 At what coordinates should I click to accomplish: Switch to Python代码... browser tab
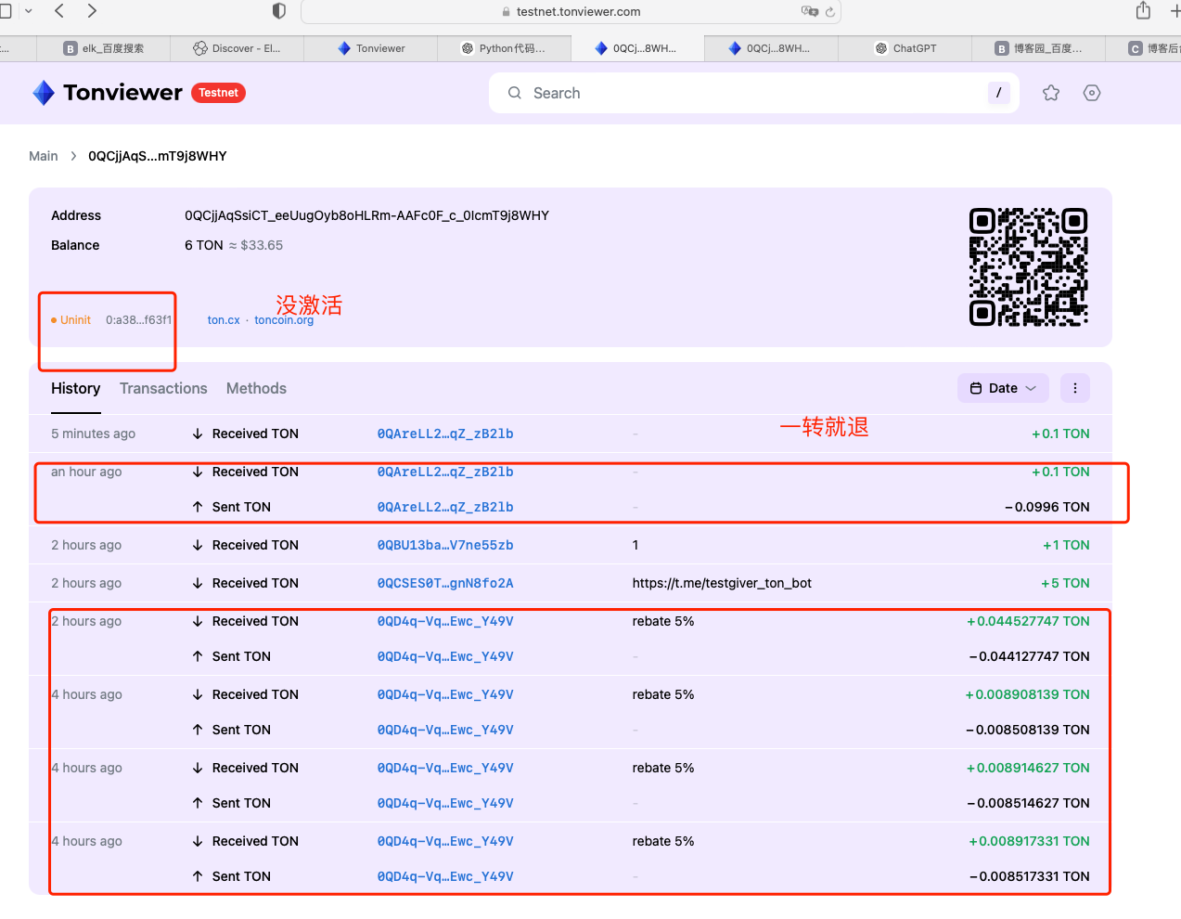[504, 48]
